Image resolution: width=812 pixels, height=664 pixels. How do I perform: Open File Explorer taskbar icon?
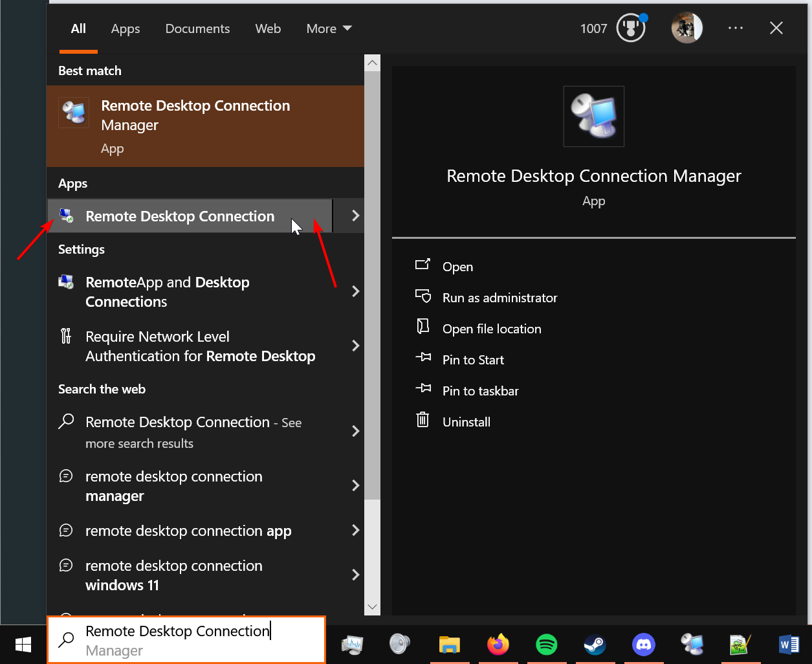click(449, 645)
